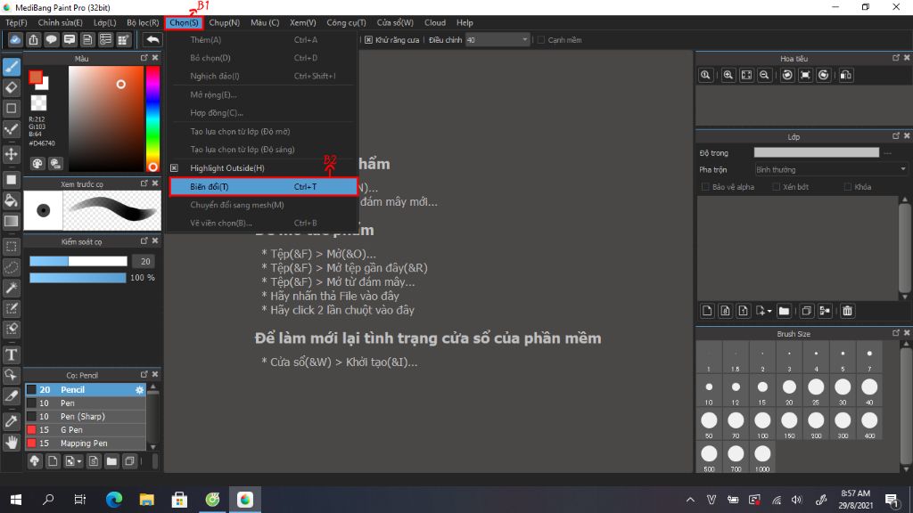Open the Công cụ(T) menu
Viewport: 913px width, 513px height.
(x=346, y=22)
